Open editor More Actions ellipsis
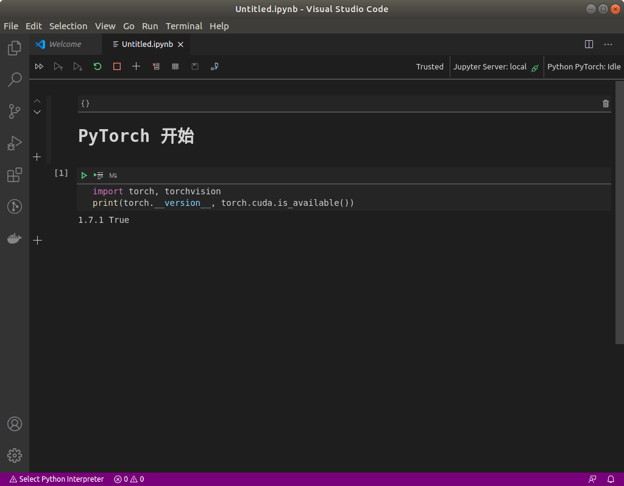This screenshot has width=624, height=486. 608,44
